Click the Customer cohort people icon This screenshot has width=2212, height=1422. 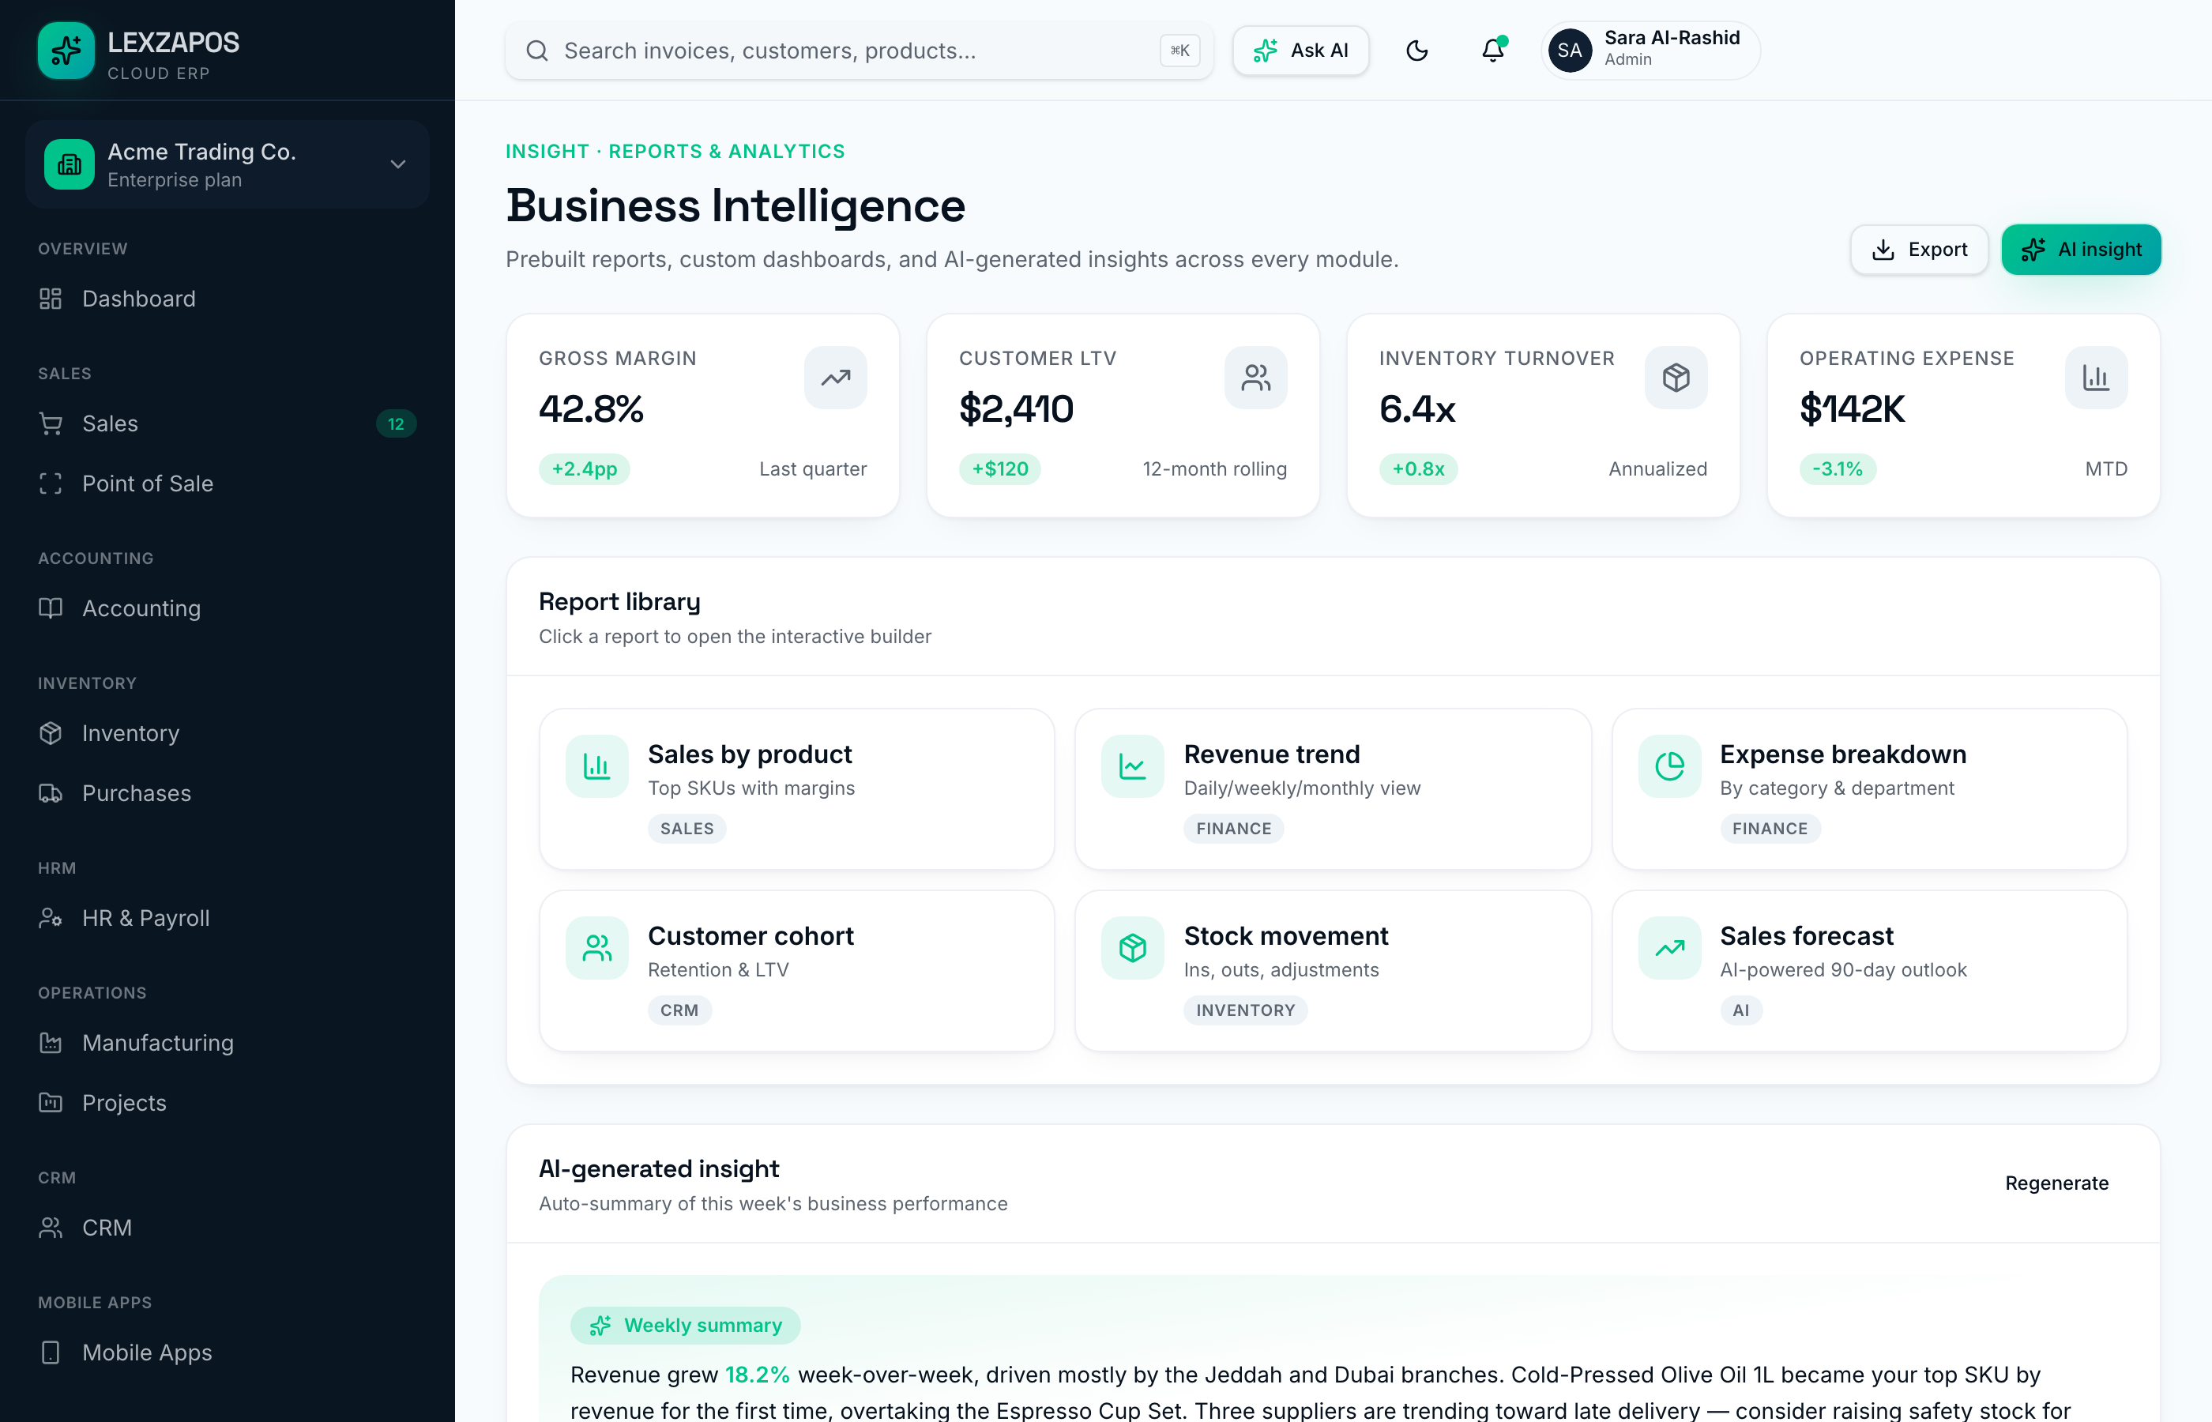pos(597,948)
